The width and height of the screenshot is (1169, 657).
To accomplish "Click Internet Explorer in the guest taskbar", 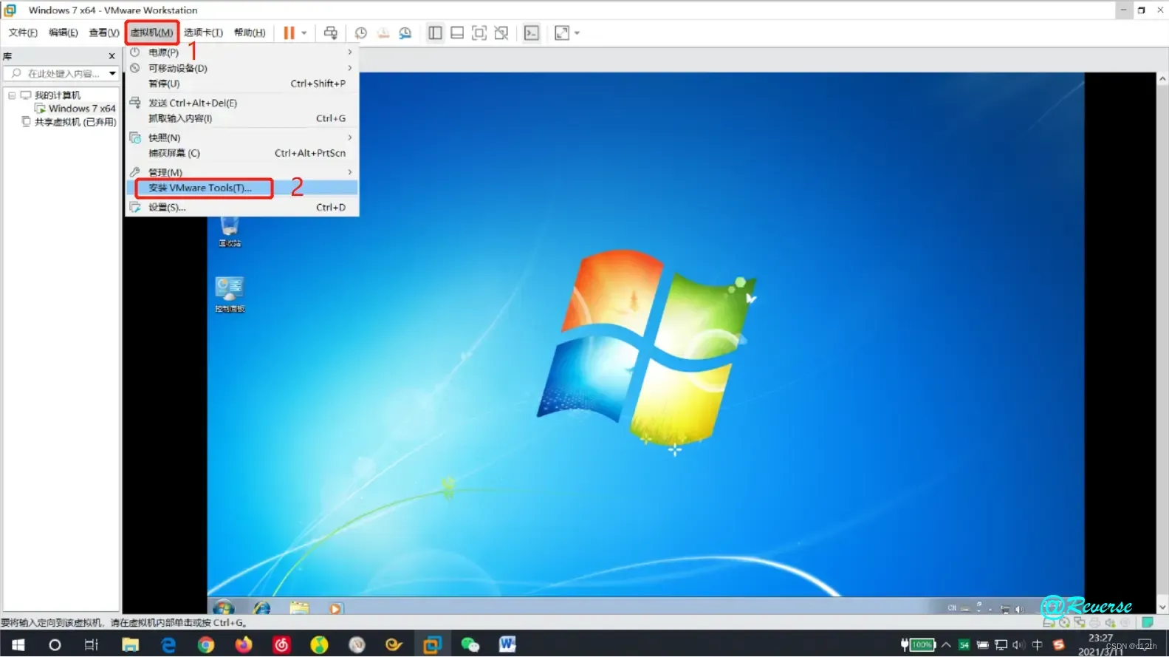I will [262, 607].
